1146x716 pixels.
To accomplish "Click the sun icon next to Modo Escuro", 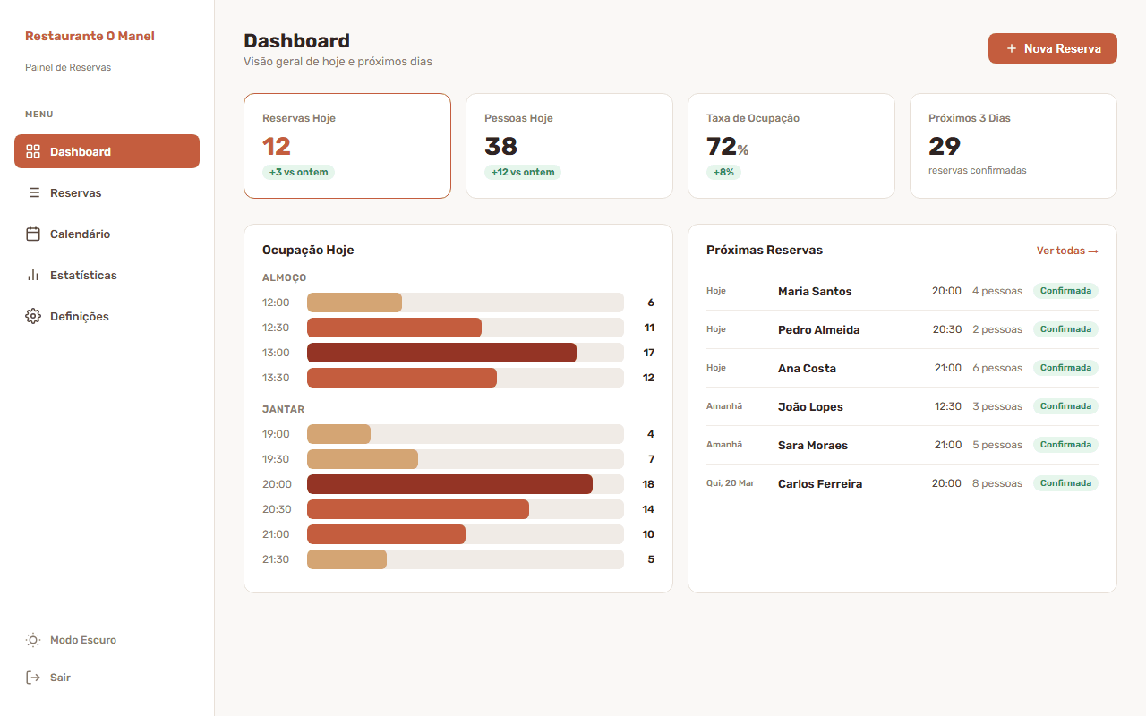I will (33, 640).
